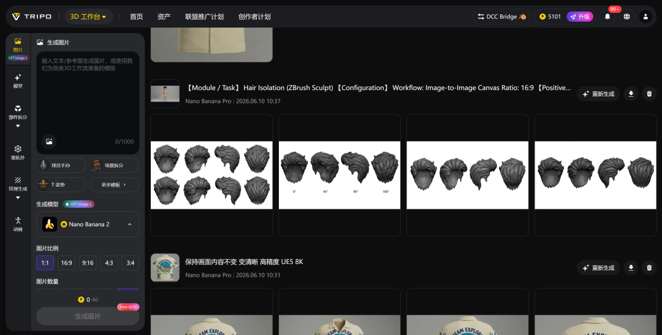Screen dimensions: 662x335
Task: Download the Hair Isolation generation results
Action: 631,94
